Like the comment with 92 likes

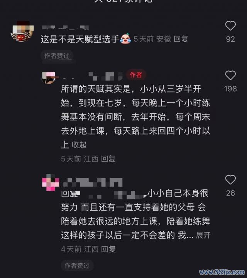click(x=230, y=26)
